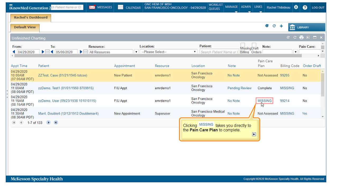The height and width of the screenshot is (187, 338).
Task: Select the Default View tab
Action: pyautogui.click(x=25, y=27)
